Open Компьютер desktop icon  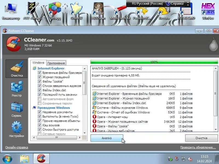coord(11,11)
